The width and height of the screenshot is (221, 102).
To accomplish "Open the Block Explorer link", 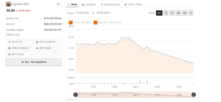I will coord(47,42).
